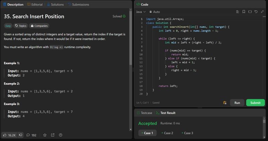Screen dimensions: 268x141
Task: Downvote the problem with thumbs-down icon
Action: 20,135
